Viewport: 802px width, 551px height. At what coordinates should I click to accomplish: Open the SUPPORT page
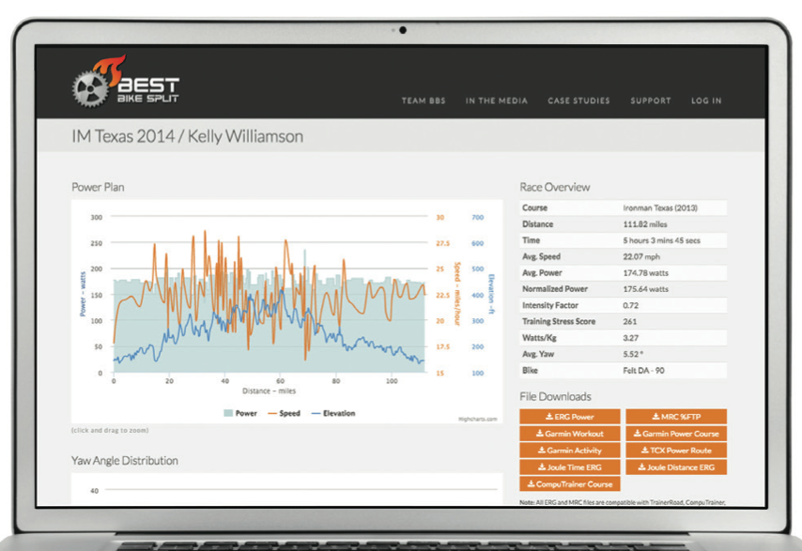point(651,100)
